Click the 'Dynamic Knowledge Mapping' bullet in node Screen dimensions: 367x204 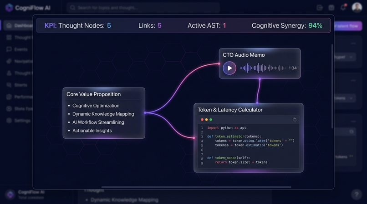103,114
